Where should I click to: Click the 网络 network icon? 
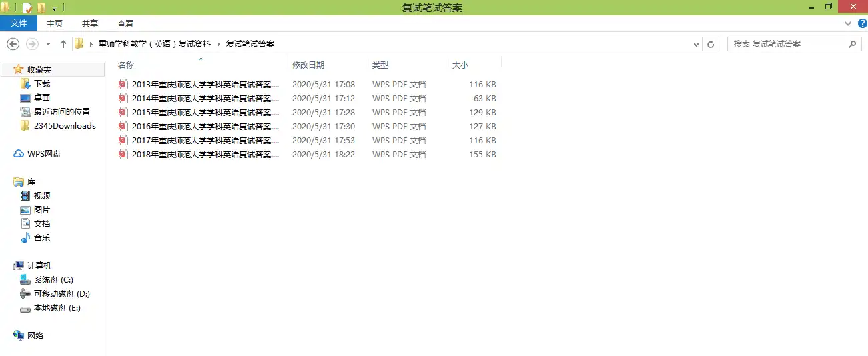(x=19, y=335)
